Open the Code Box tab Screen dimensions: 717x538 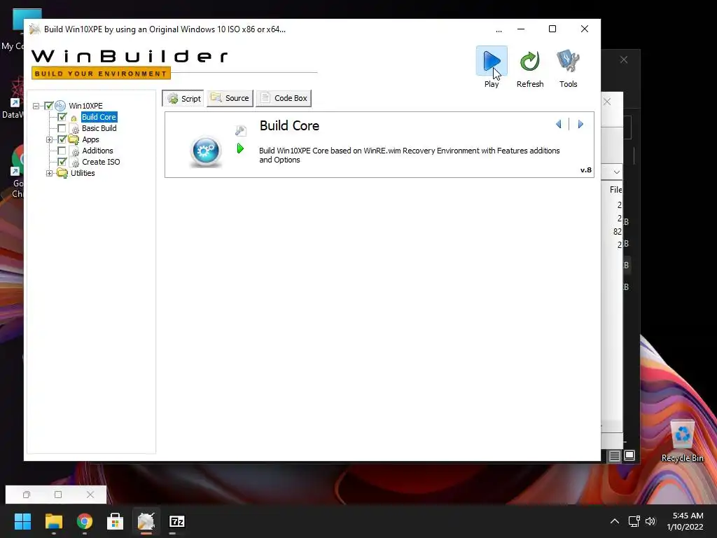coord(284,98)
